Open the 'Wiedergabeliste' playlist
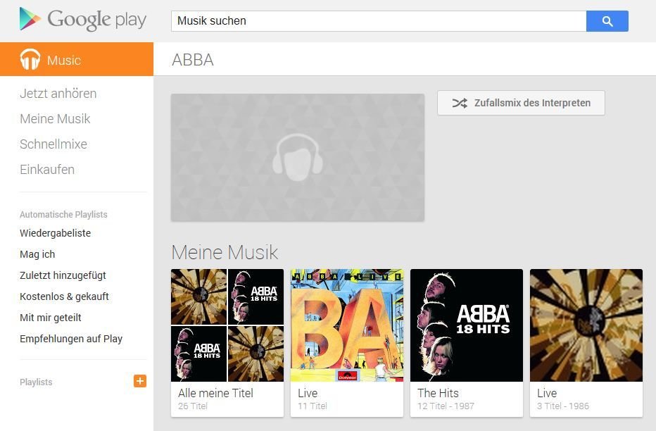This screenshot has width=656, height=431. tap(55, 233)
